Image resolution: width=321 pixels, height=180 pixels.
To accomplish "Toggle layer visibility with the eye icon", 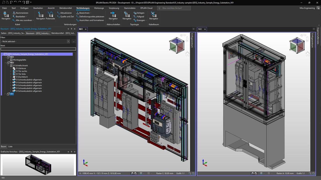I will tap(141, 173).
